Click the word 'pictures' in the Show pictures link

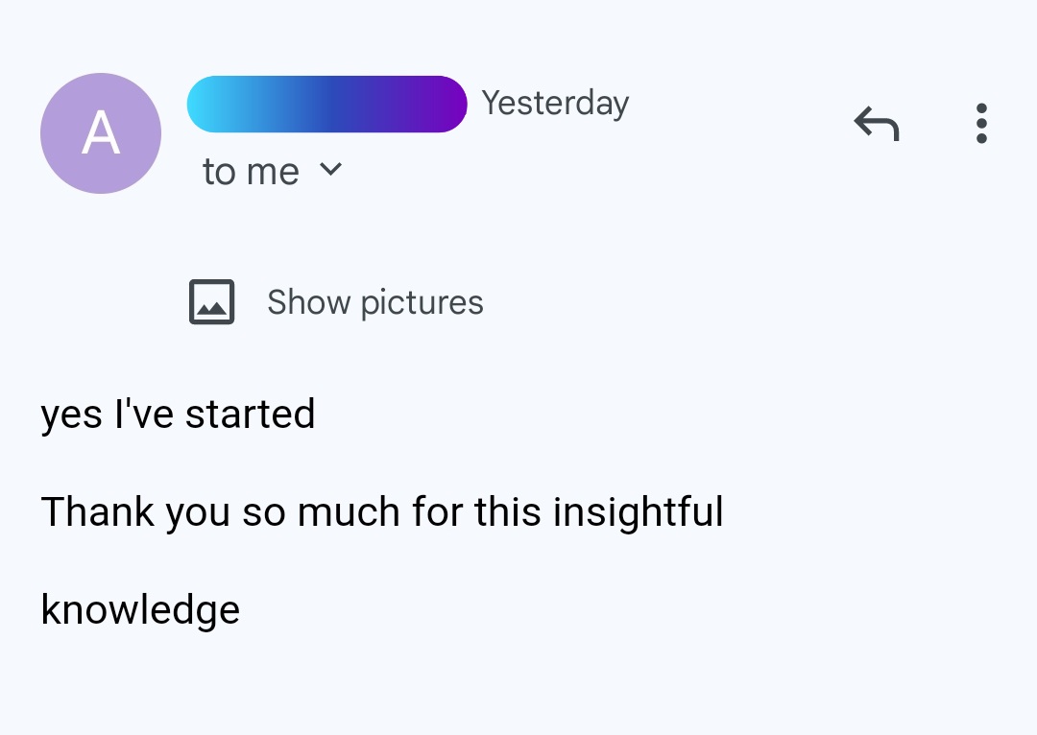pos(422,304)
